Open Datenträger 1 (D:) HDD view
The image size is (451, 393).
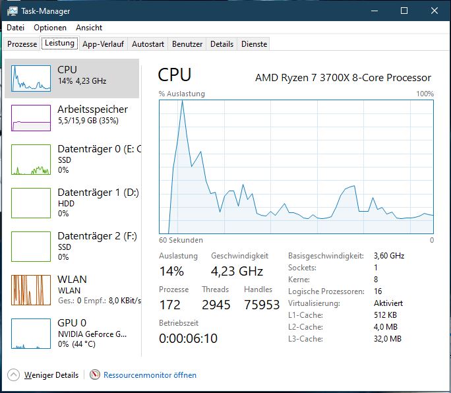[72, 203]
